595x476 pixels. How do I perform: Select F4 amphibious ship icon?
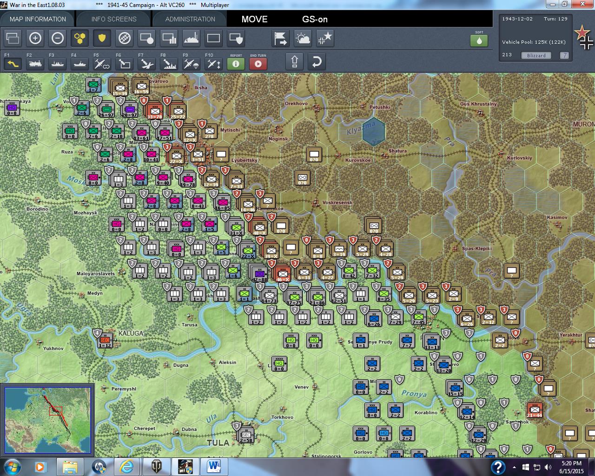tap(79, 63)
